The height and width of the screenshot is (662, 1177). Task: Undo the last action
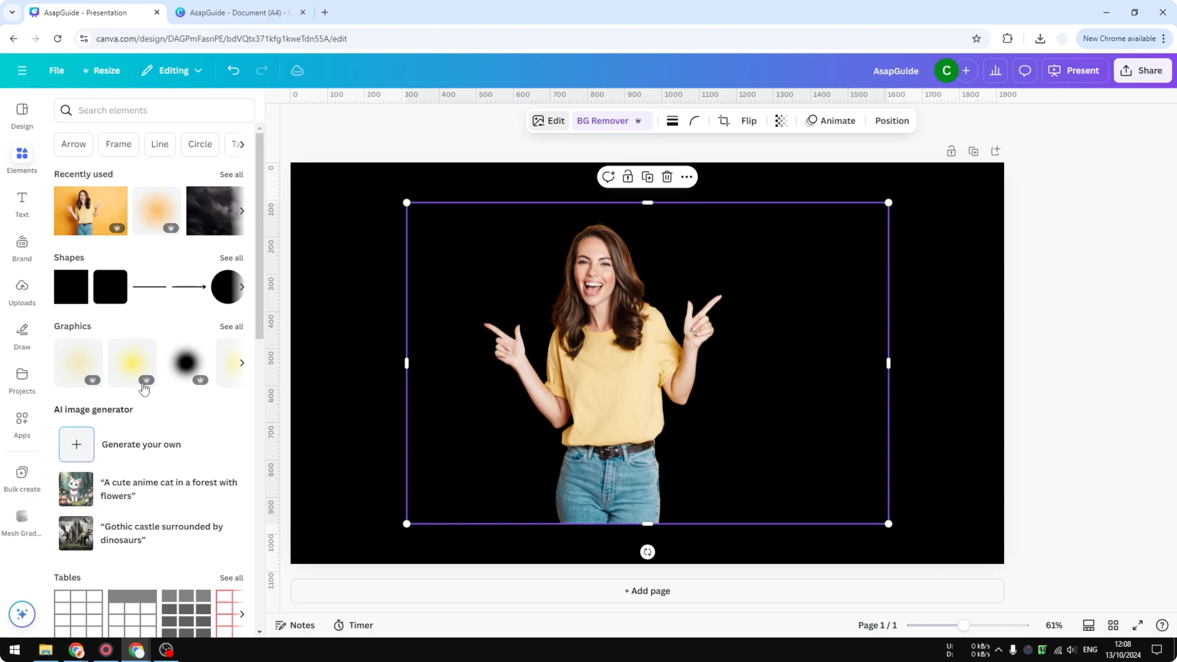(x=233, y=70)
